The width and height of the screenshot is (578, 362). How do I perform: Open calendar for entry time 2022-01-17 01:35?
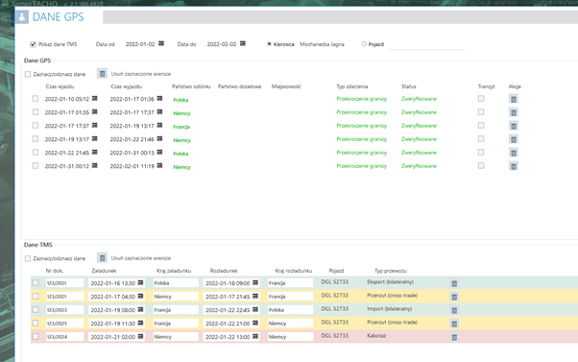pyautogui.click(x=95, y=111)
